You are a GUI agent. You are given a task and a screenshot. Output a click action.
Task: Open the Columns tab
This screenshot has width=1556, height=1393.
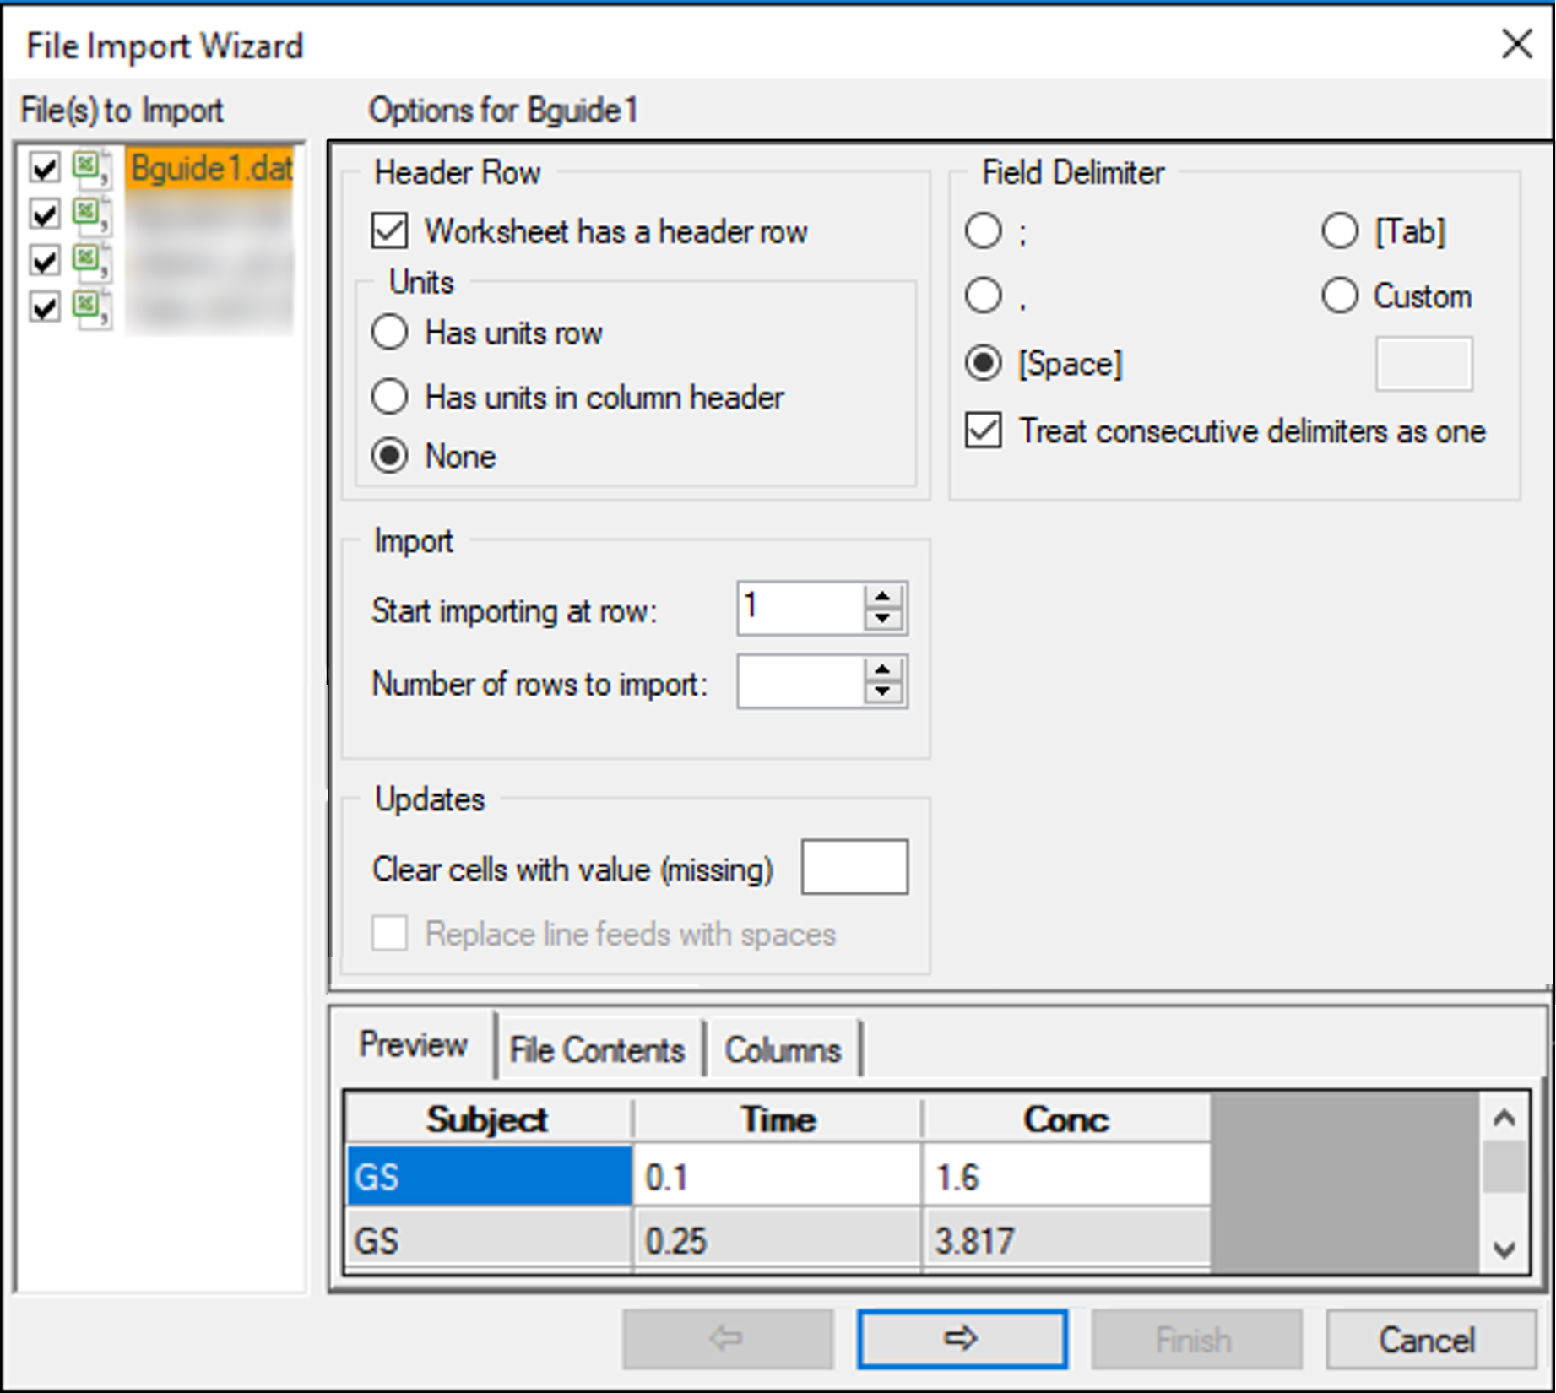(x=783, y=1049)
